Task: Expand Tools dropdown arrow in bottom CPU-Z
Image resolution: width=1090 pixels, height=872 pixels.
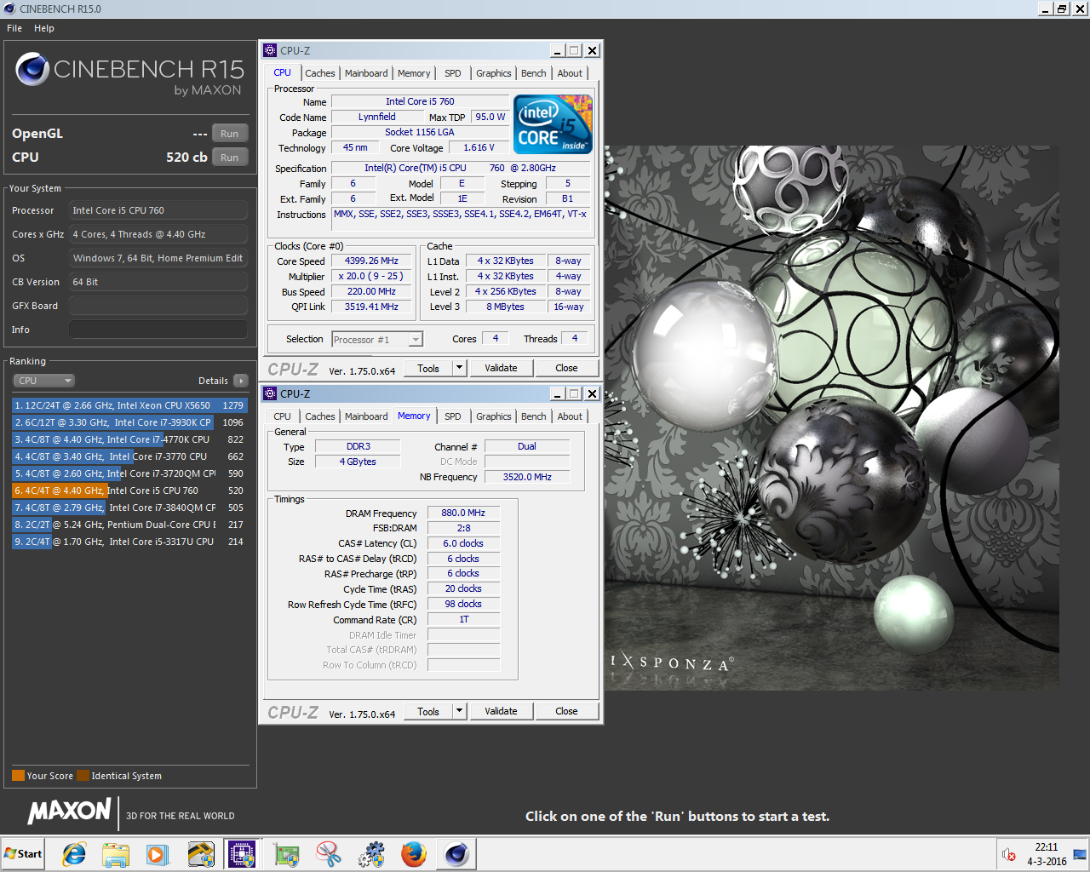Action: pyautogui.click(x=460, y=711)
